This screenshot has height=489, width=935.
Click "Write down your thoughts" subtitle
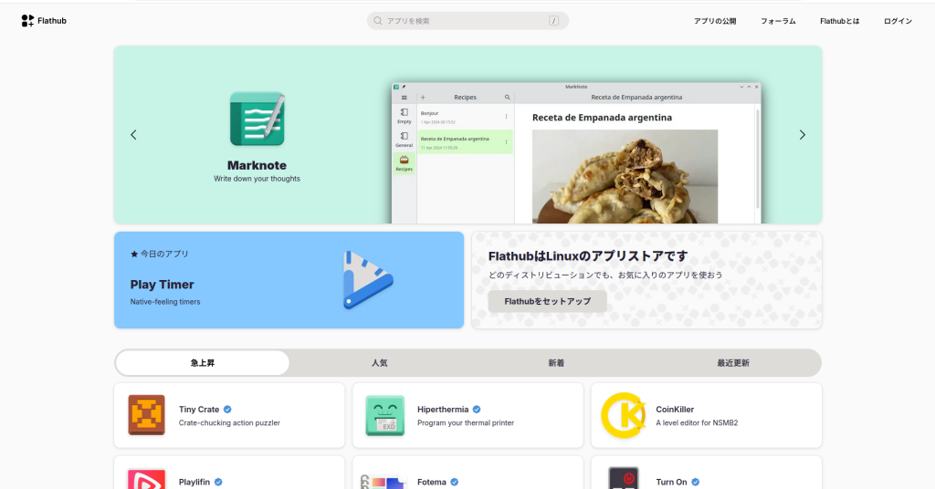(257, 179)
